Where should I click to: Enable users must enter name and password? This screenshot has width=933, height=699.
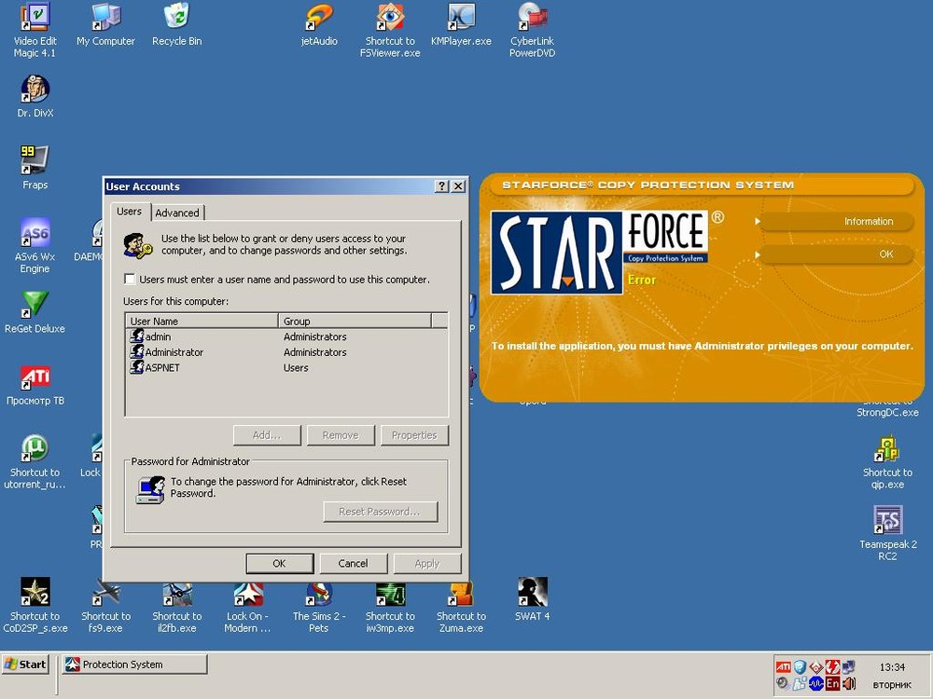tap(129, 279)
